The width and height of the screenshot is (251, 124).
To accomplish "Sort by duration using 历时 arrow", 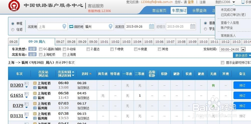I will point(90,74).
